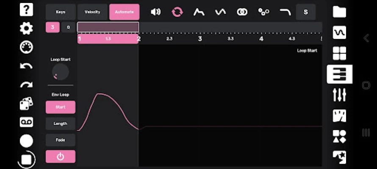The height and width of the screenshot is (169, 377).
Task: Tap the white record circle button
Action: (x=26, y=141)
